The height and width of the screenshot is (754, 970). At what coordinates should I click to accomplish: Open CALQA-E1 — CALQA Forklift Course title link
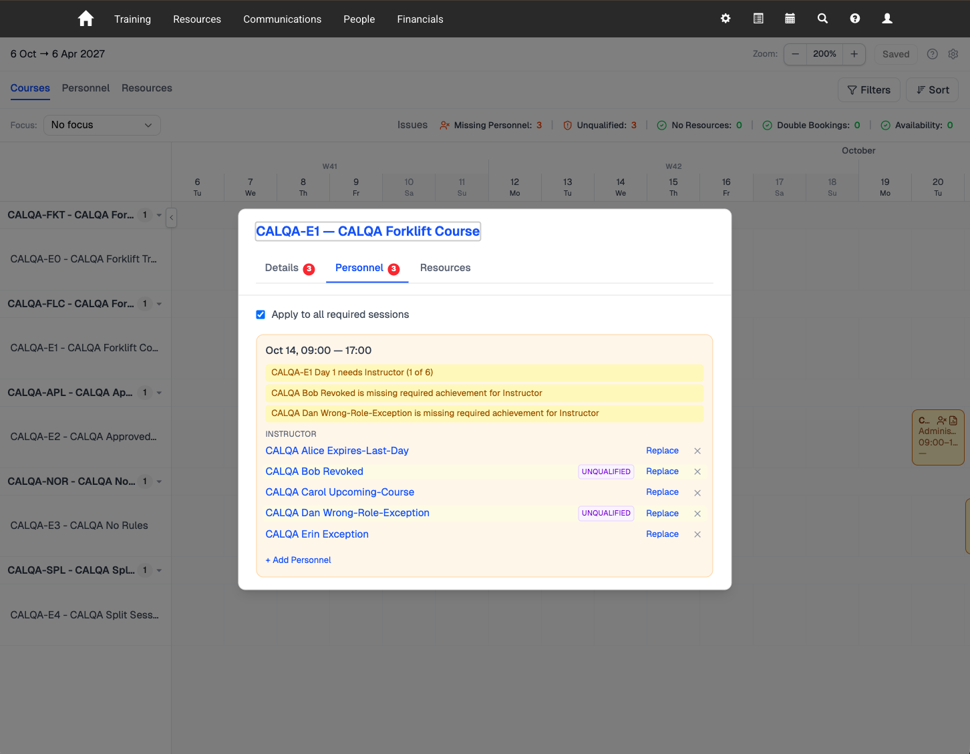pyautogui.click(x=368, y=231)
